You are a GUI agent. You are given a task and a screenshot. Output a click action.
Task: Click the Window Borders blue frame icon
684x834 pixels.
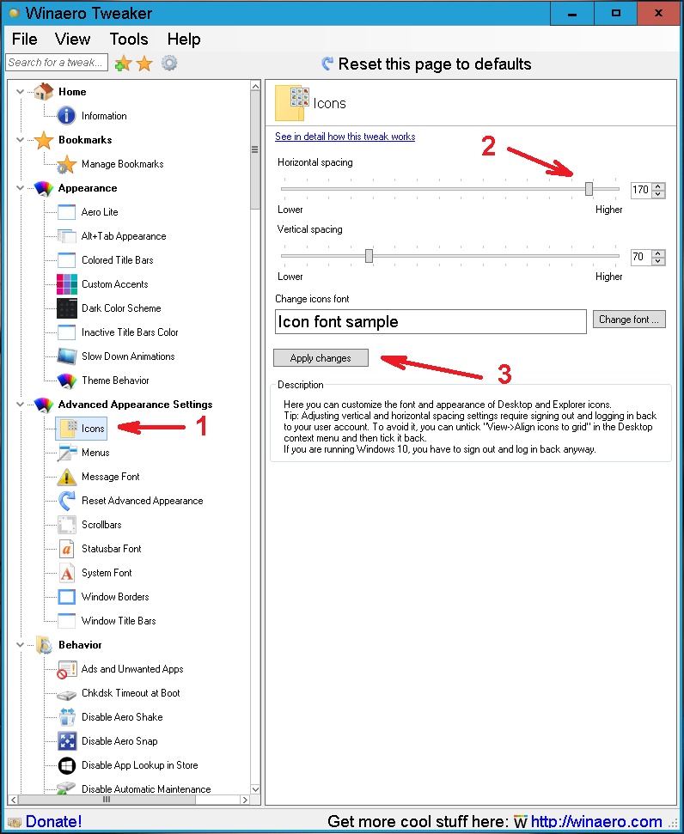pos(66,597)
